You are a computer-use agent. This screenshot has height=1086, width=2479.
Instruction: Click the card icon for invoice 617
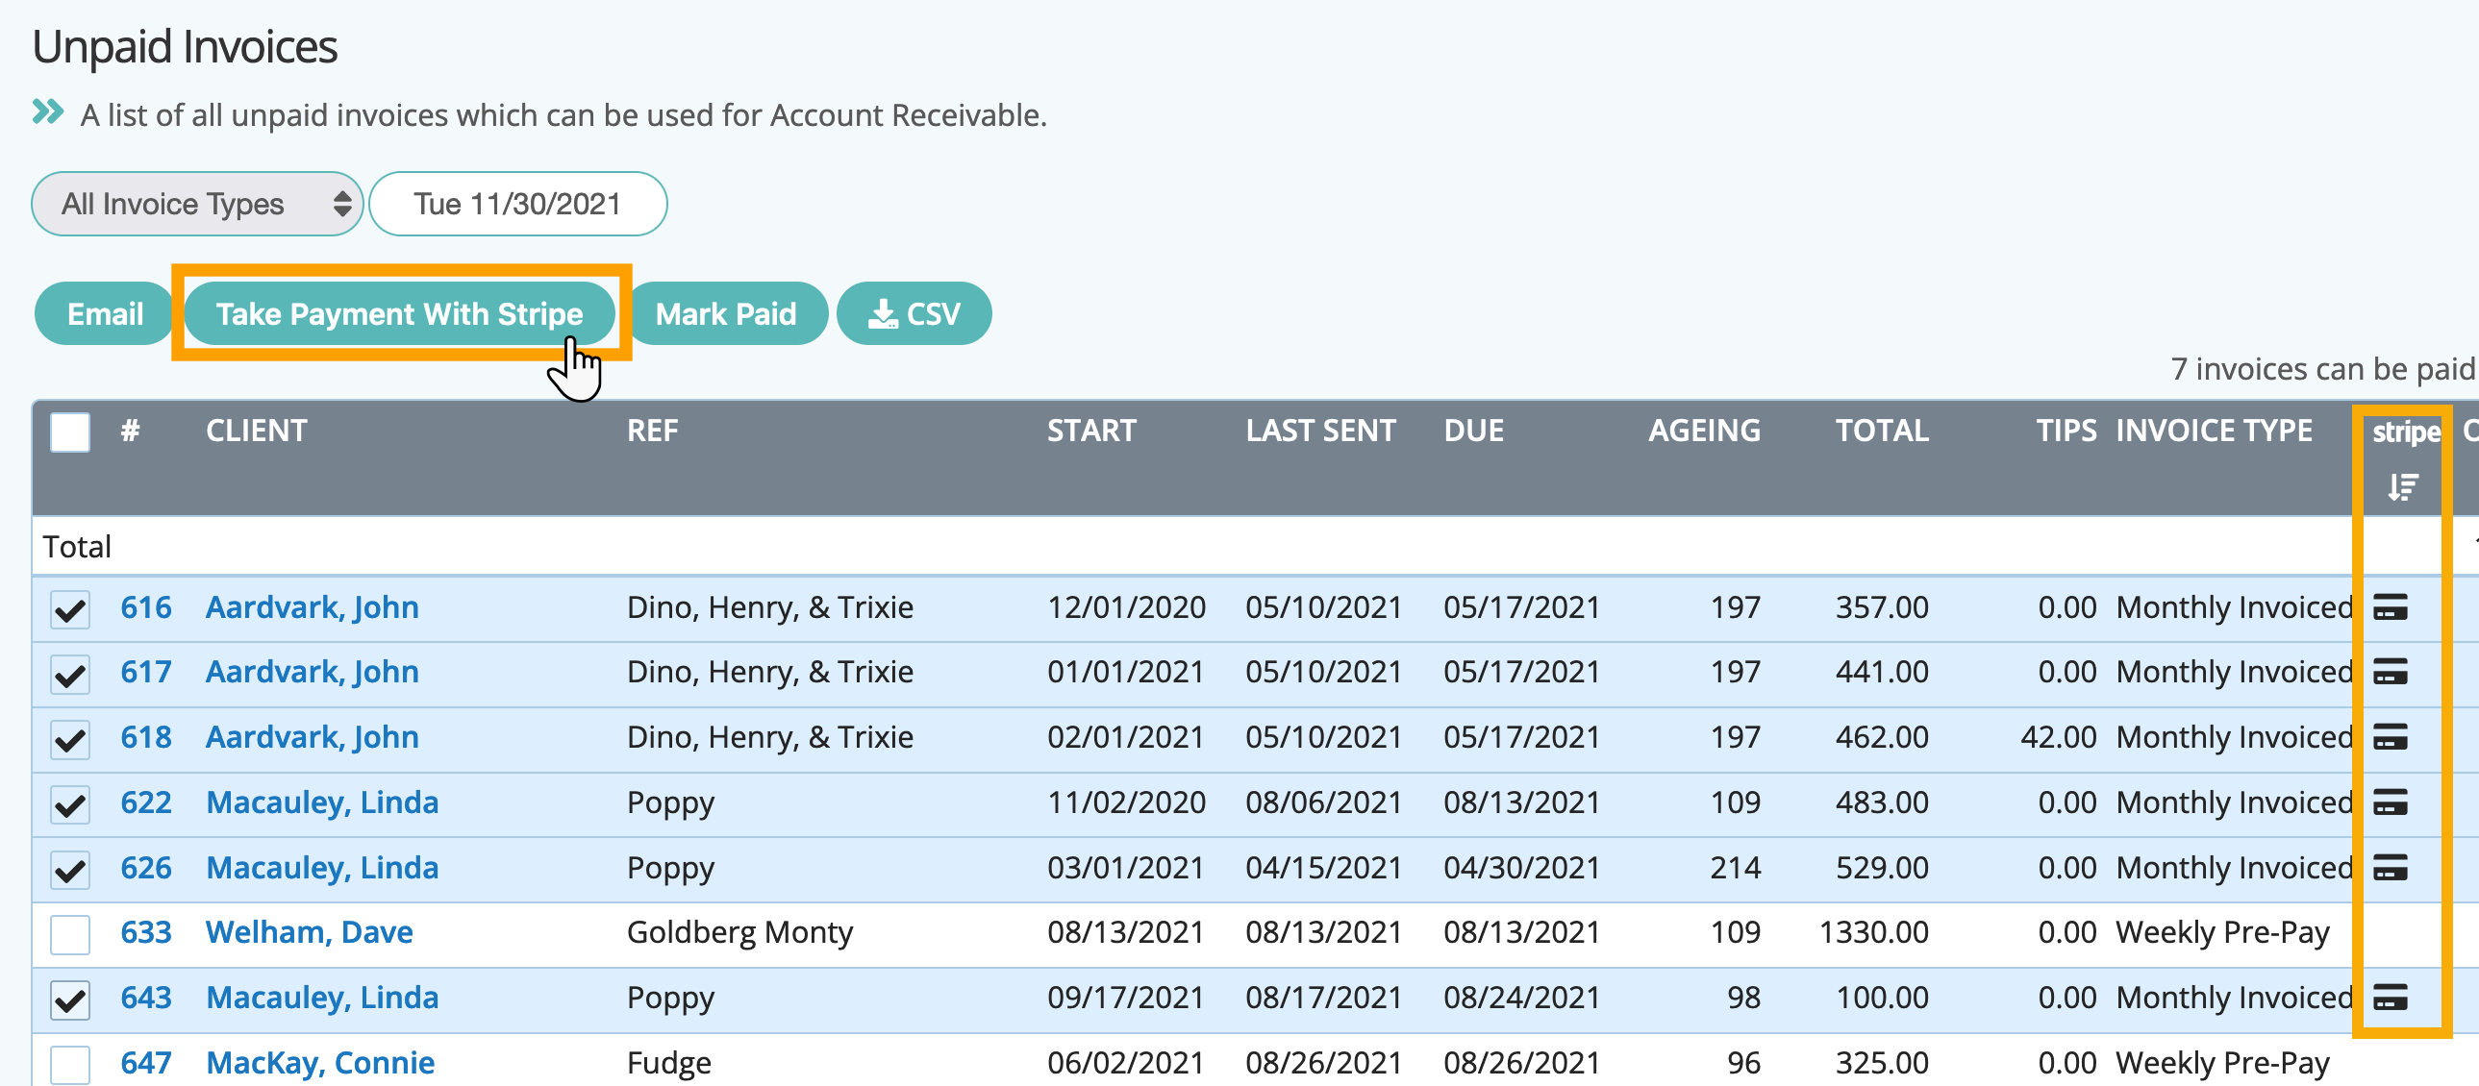point(2390,672)
